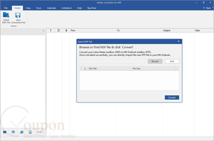This screenshot has height=141, width=214.
Task: Sort messages by Subject column
Action: point(178,30)
